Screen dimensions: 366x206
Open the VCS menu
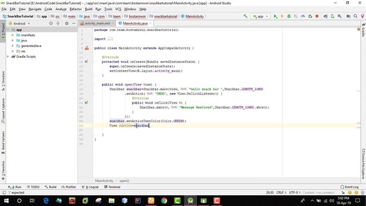(x=118, y=9)
